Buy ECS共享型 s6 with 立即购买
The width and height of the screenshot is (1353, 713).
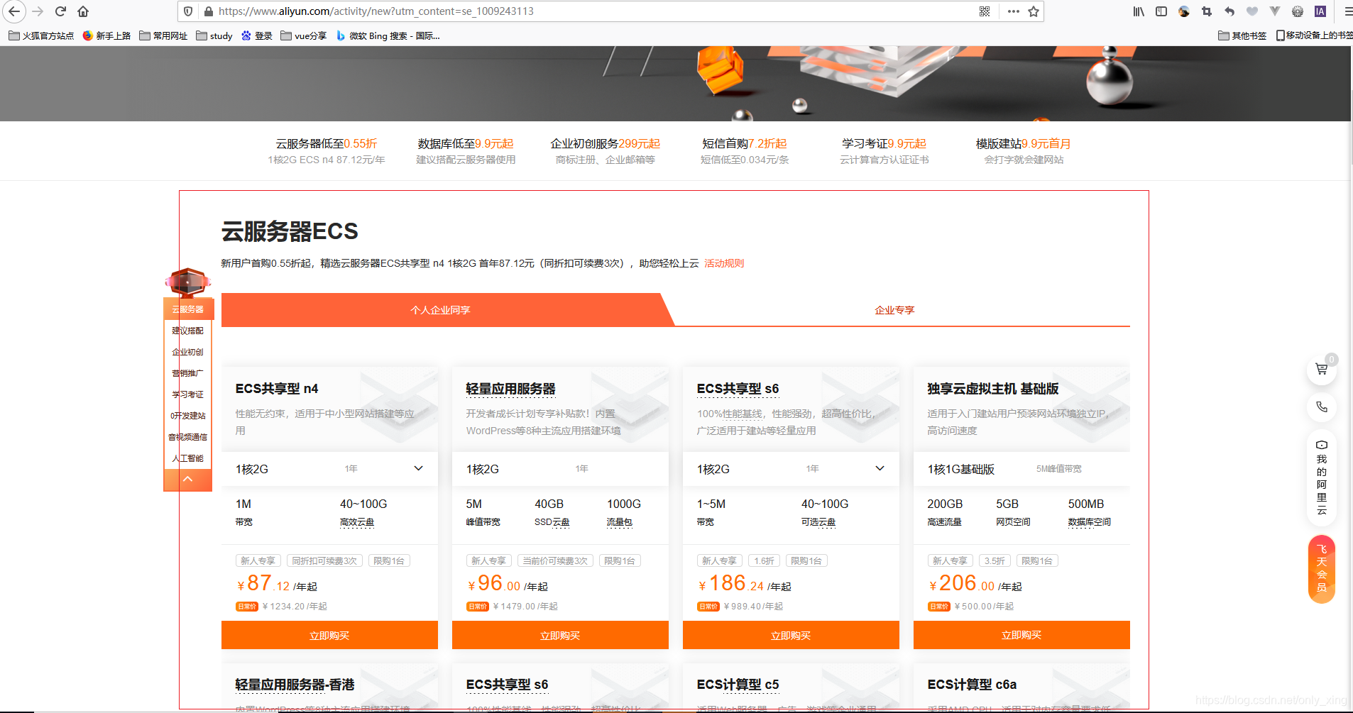coord(791,635)
